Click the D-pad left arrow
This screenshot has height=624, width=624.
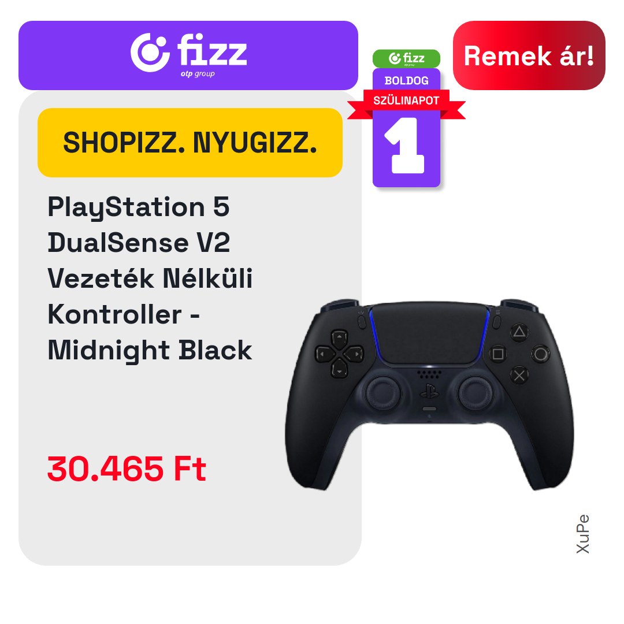point(324,354)
